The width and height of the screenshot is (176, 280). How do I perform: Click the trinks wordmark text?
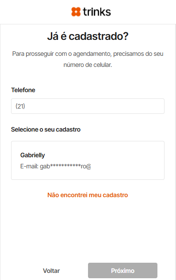[97, 12]
